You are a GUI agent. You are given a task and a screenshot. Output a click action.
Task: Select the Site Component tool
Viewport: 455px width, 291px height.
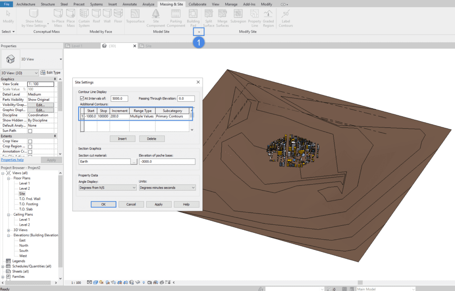(156, 17)
